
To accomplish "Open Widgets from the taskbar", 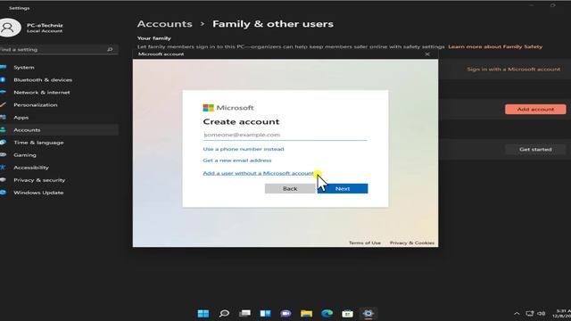I will (x=265, y=313).
